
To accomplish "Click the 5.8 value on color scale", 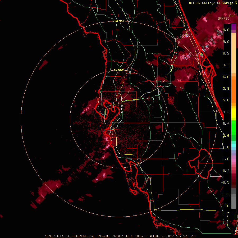I will coord(226,89).
